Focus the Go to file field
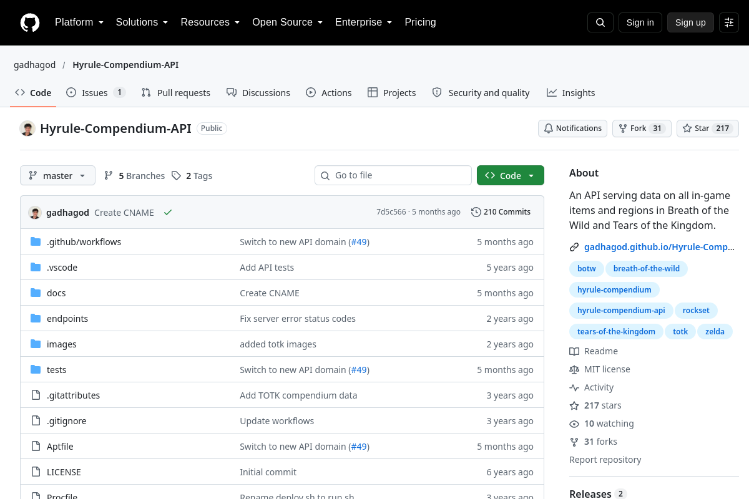749x499 pixels. click(393, 175)
